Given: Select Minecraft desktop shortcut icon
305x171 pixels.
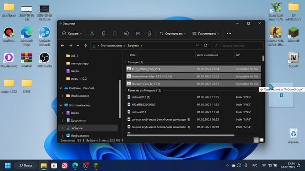Looking at the screenshot, I should point(294,35).
